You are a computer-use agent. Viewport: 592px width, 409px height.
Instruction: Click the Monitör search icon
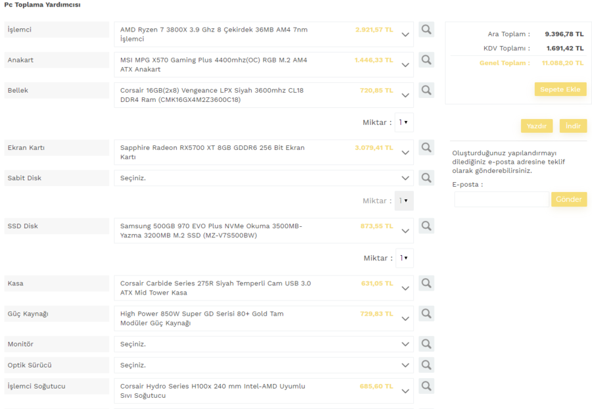point(426,344)
